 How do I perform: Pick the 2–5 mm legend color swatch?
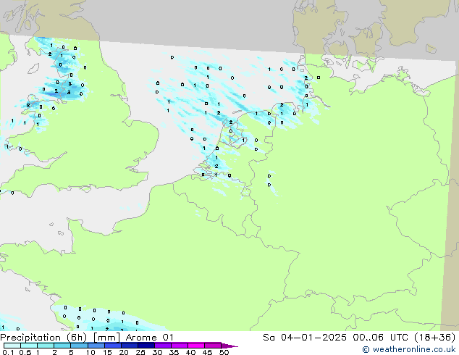click(62, 346)
